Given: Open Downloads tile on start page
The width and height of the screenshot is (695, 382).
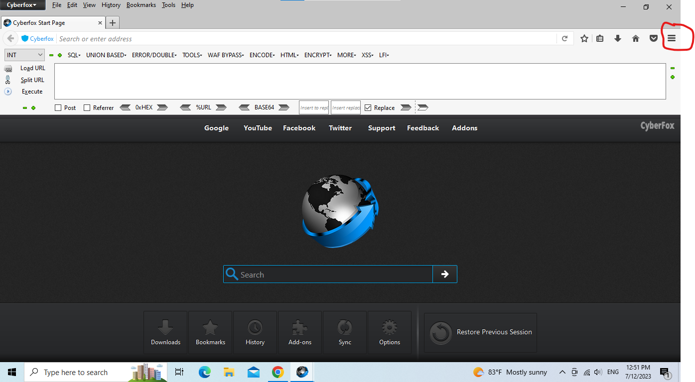Looking at the screenshot, I should 165,332.
